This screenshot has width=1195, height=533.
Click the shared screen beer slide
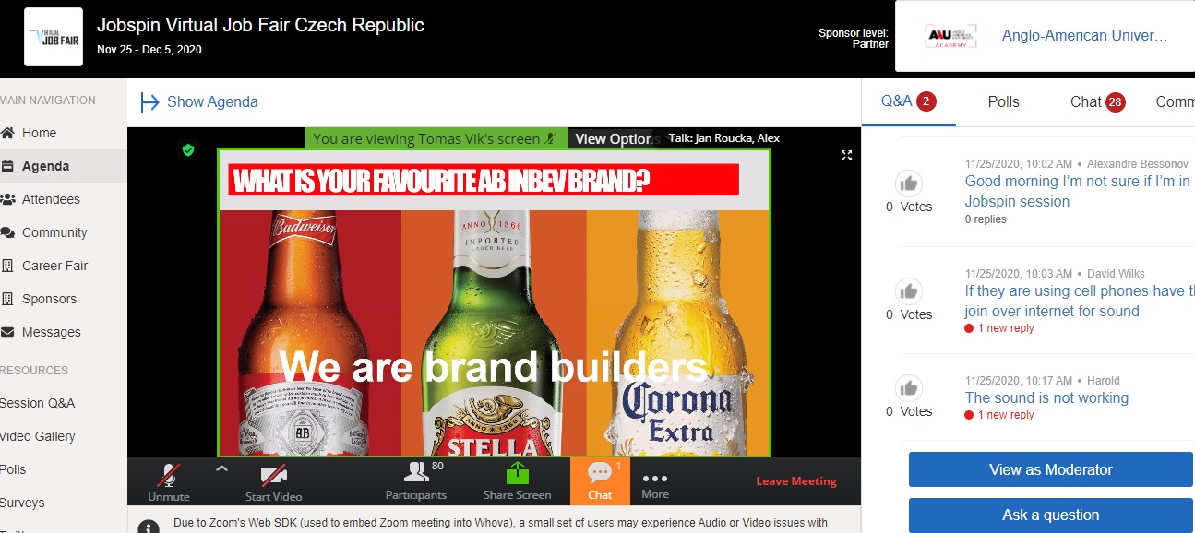(494, 302)
